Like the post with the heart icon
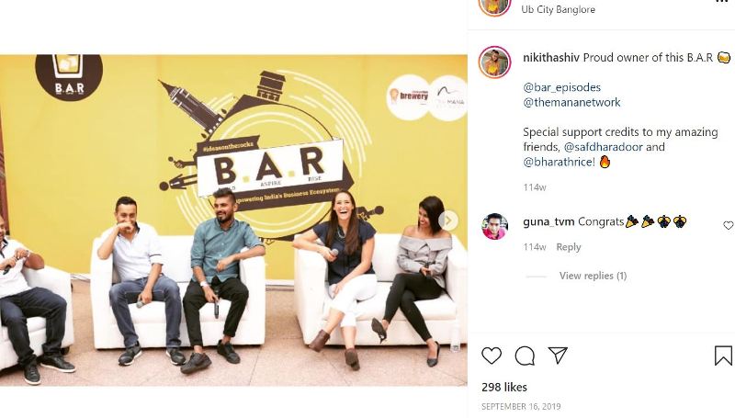Image resolution: width=735 pixels, height=418 pixels. (x=492, y=356)
